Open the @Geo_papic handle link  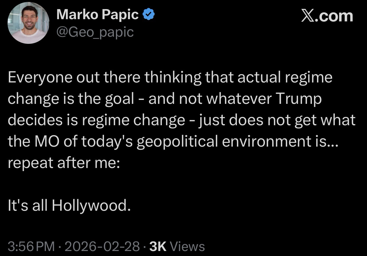coord(95,32)
